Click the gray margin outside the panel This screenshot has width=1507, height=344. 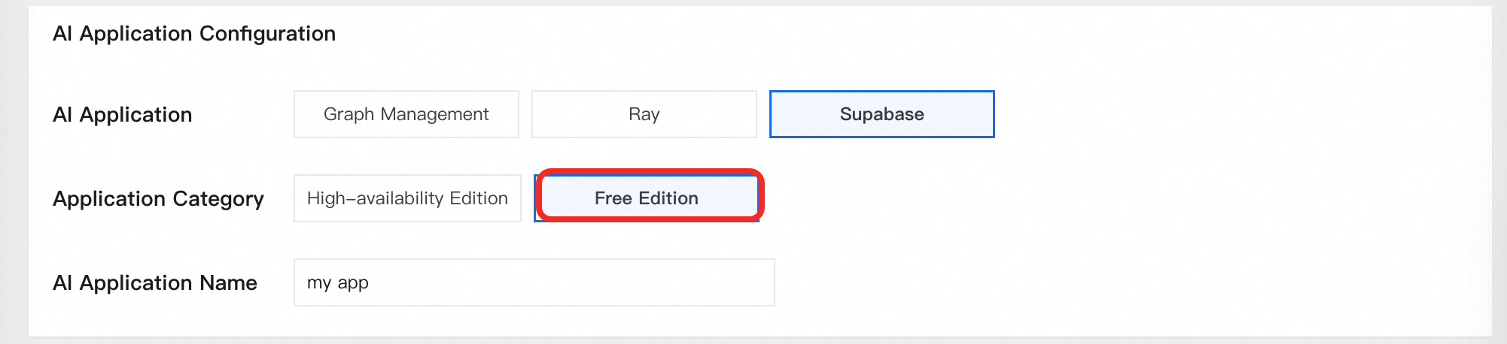[x=14, y=173]
